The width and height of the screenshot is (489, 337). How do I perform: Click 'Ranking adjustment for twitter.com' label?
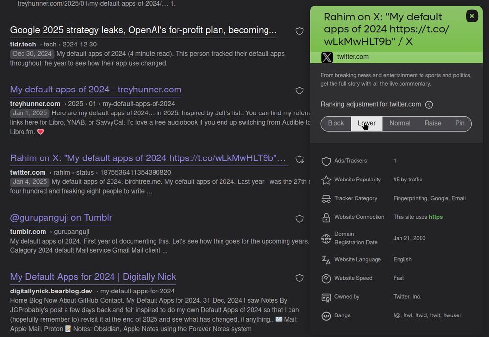(371, 104)
